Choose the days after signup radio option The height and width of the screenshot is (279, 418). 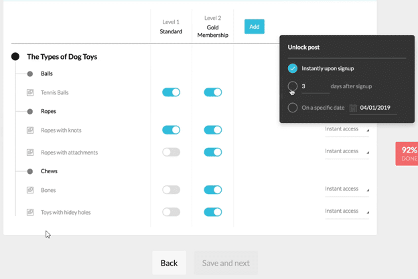pyautogui.click(x=293, y=86)
